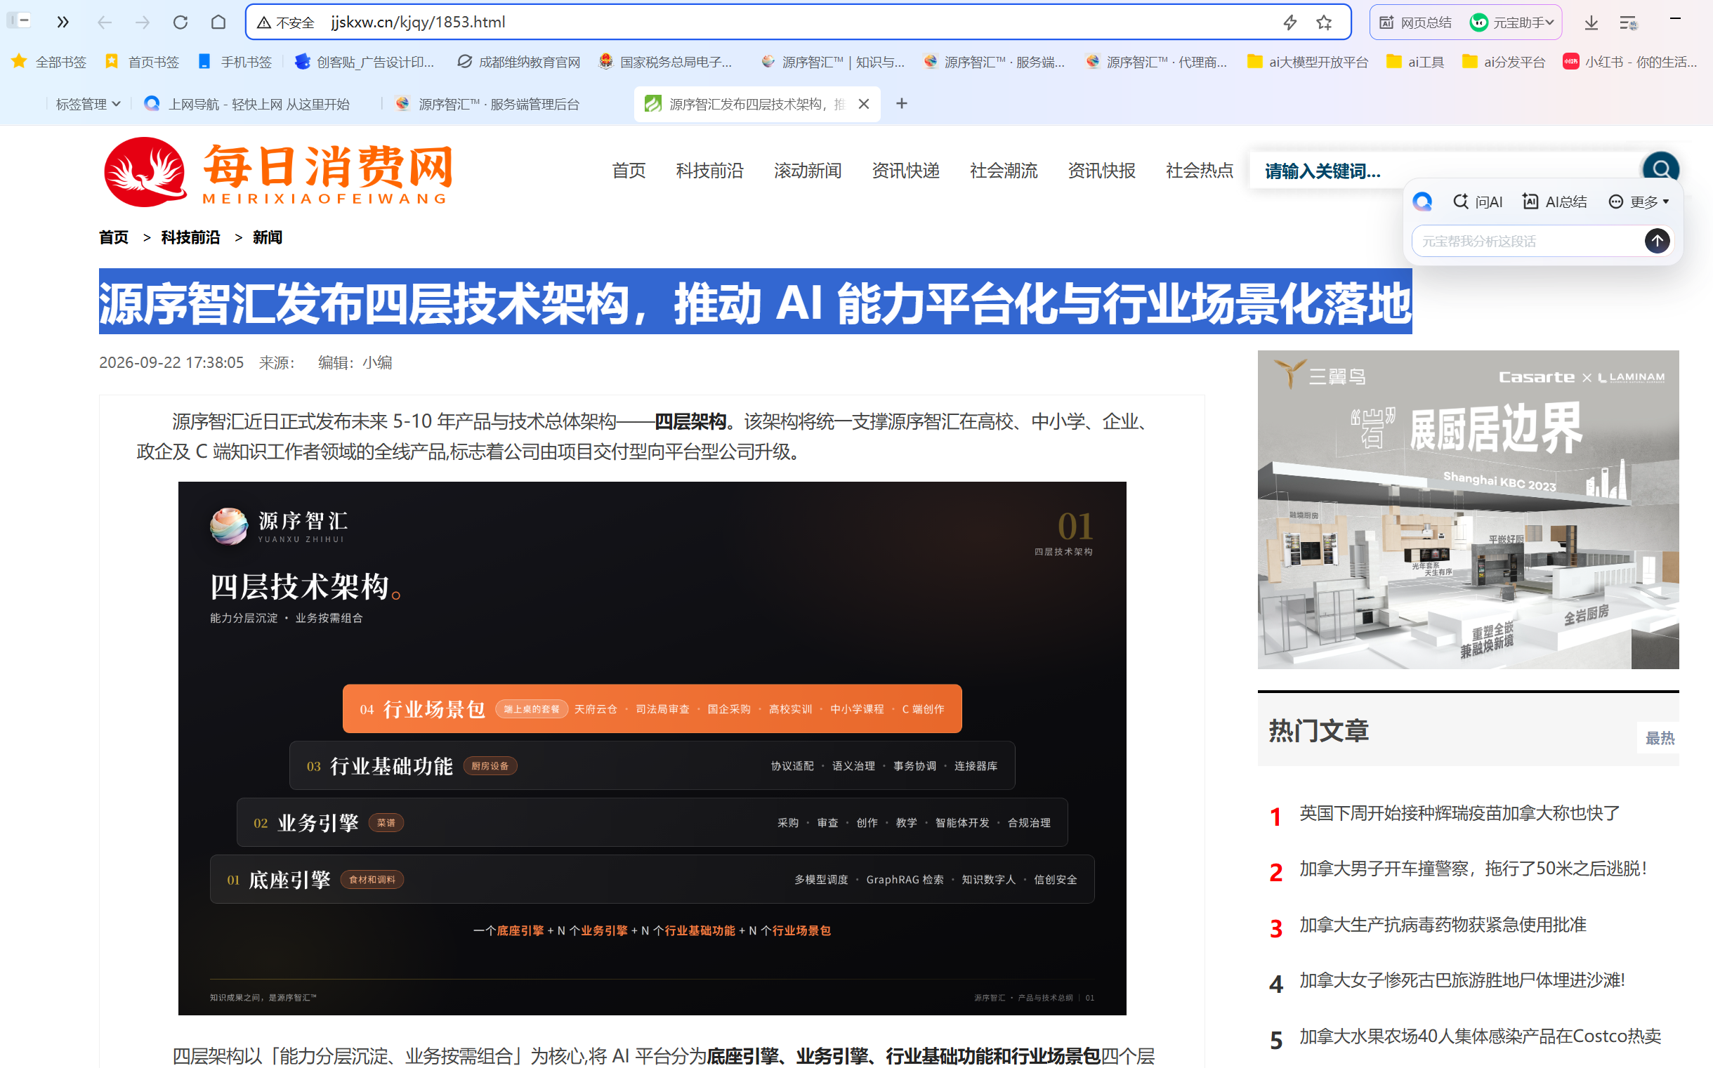Open the 创客贴 bookmark
Viewport: 1713px width, 1068px height.
365,62
